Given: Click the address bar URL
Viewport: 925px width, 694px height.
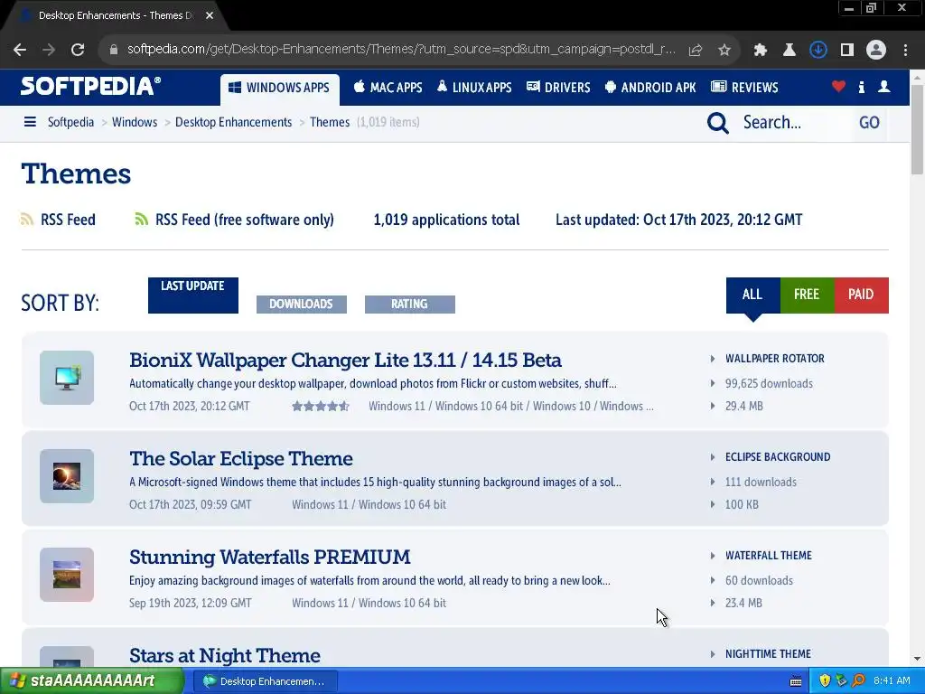Looking at the screenshot, I should coord(401,50).
